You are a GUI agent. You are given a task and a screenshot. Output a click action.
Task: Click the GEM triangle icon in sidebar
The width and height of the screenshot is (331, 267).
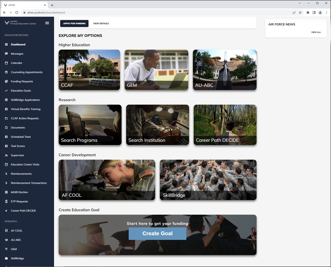point(6,249)
